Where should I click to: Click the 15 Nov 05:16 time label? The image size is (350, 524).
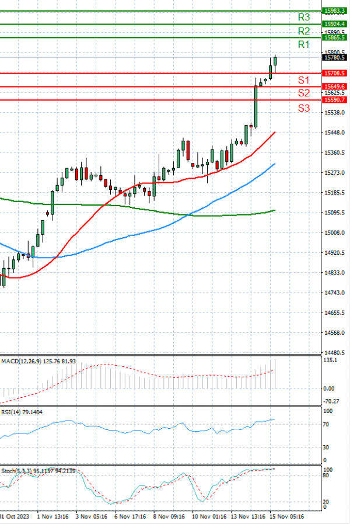click(286, 516)
